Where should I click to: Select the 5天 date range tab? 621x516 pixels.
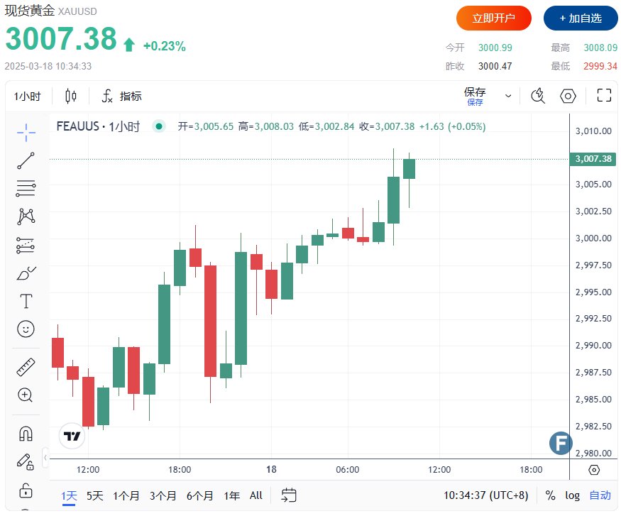click(94, 495)
